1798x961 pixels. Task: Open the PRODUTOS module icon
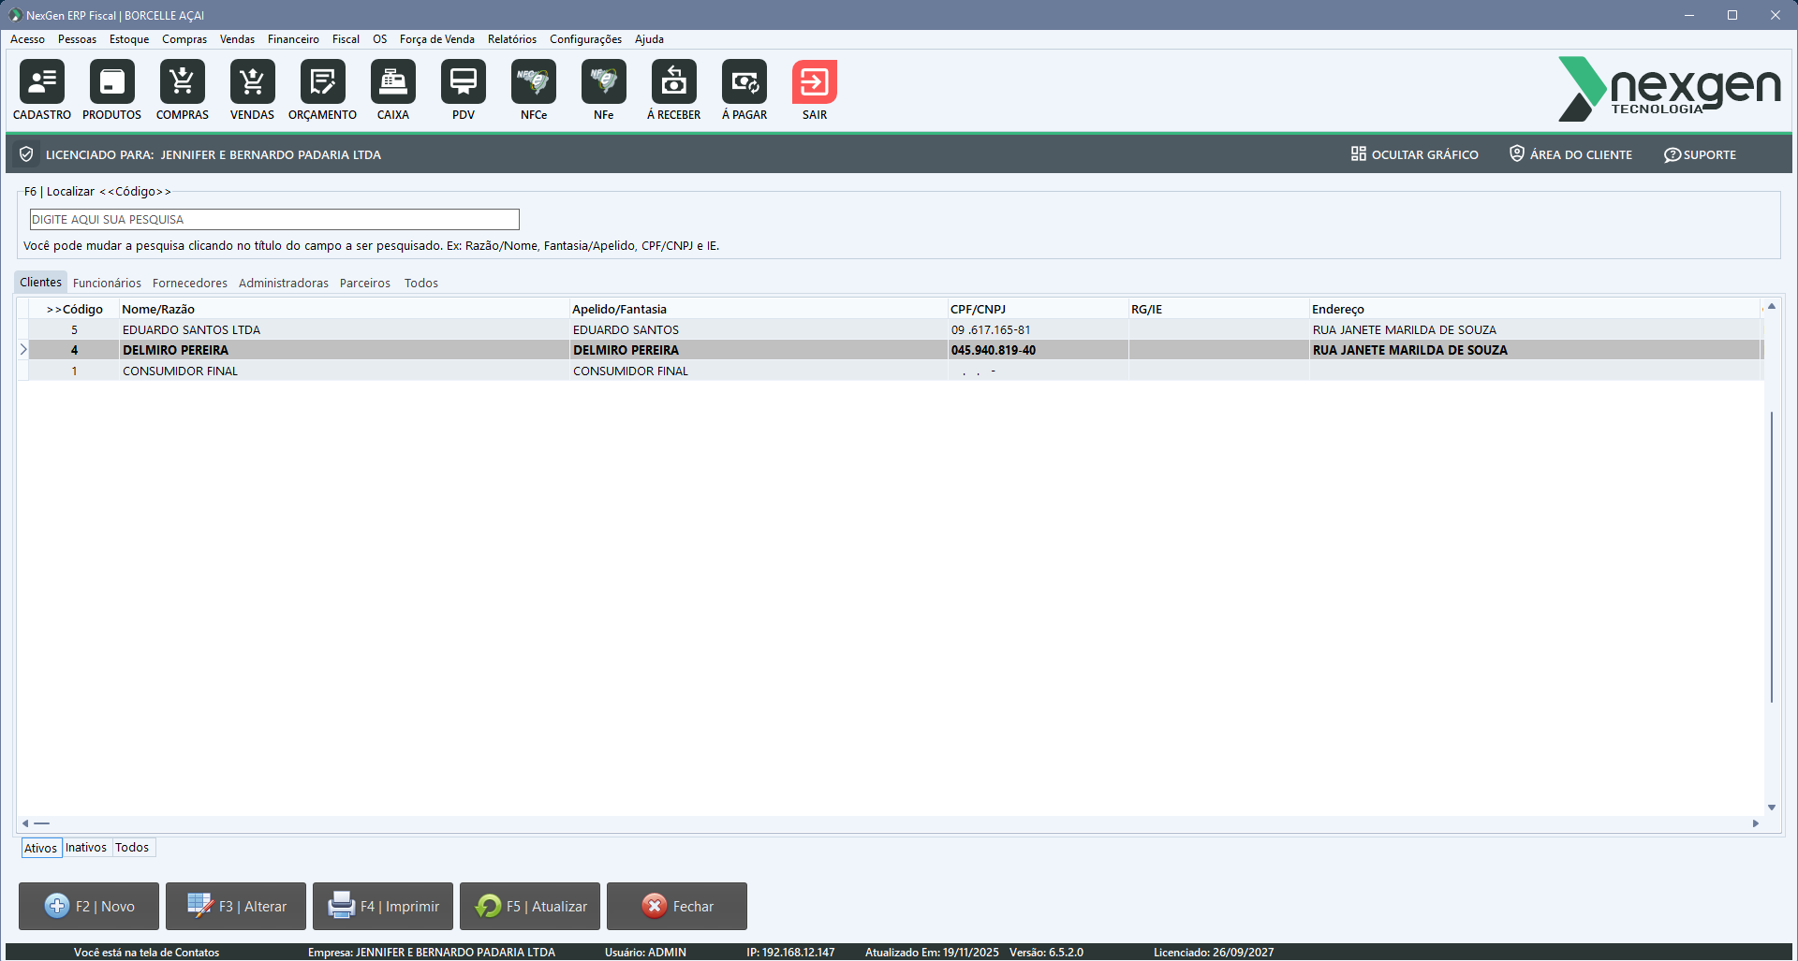point(112,82)
